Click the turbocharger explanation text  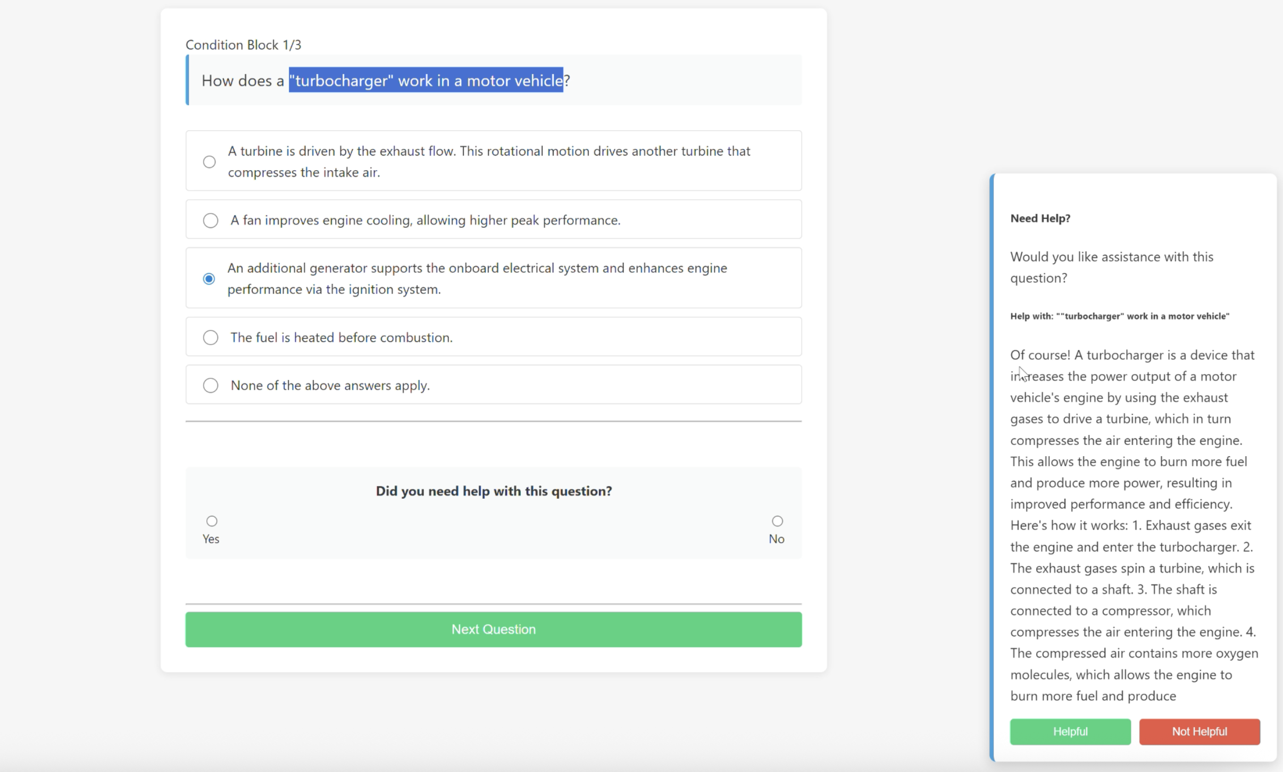point(1132,525)
